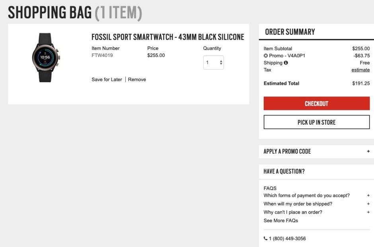Click the quantity stepper arrows

pyautogui.click(x=221, y=63)
